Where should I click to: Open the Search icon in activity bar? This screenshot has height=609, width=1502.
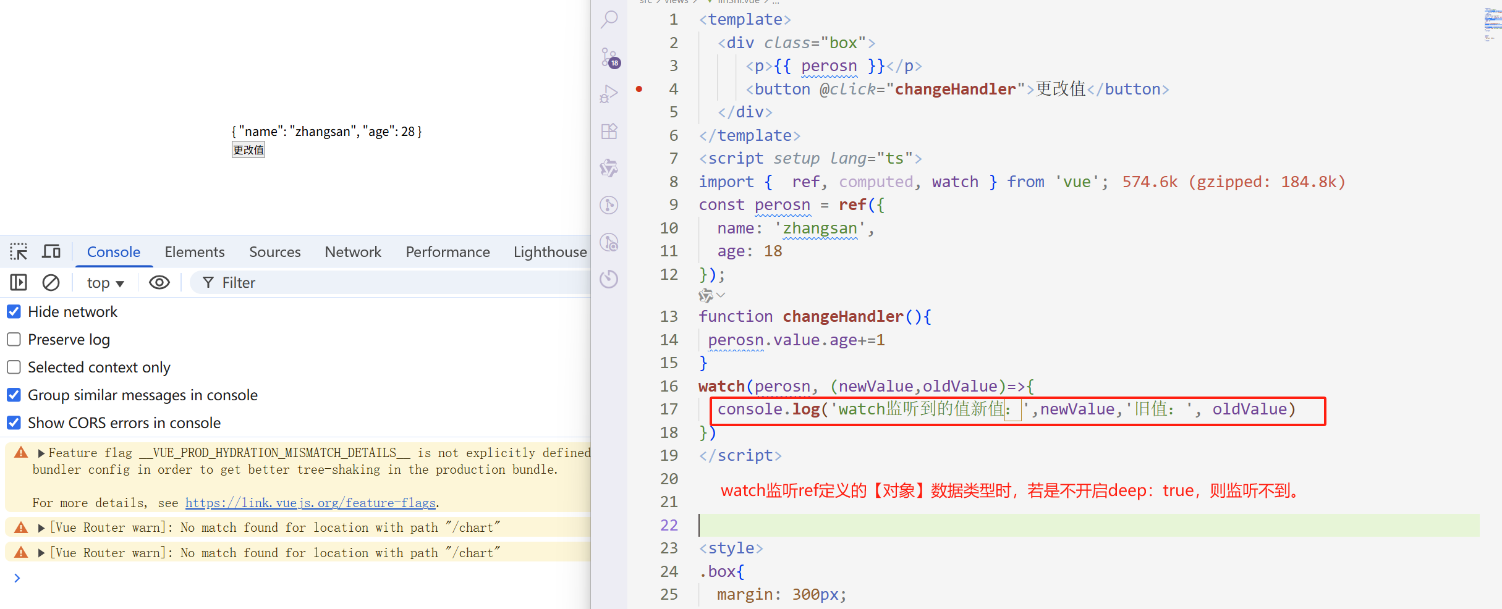tap(609, 19)
